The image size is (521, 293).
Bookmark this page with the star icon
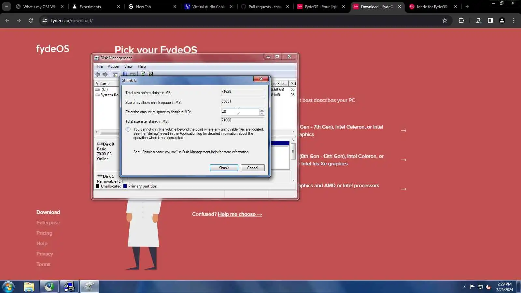(x=445, y=21)
